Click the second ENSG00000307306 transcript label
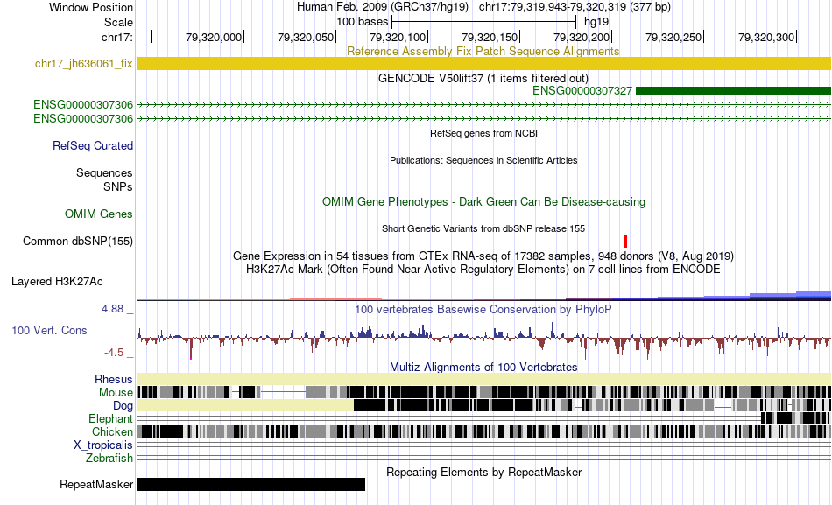The image size is (832, 505). tap(83, 119)
